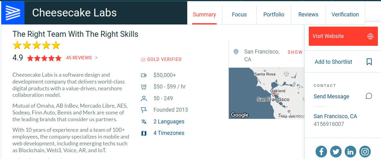Click the globe icon on Visit Website
The width and height of the screenshot is (381, 159).
(370, 36)
